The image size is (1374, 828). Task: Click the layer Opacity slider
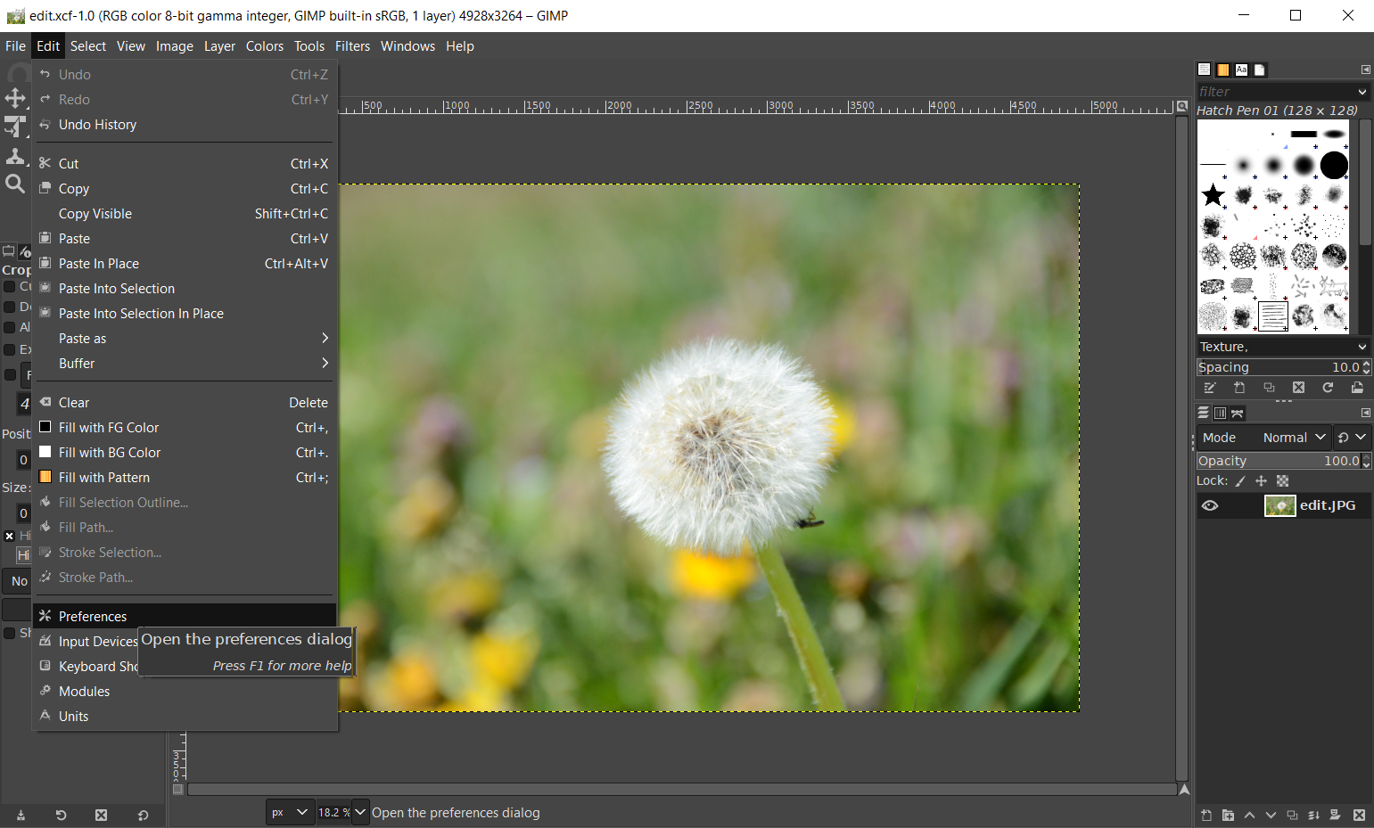pos(1277,461)
